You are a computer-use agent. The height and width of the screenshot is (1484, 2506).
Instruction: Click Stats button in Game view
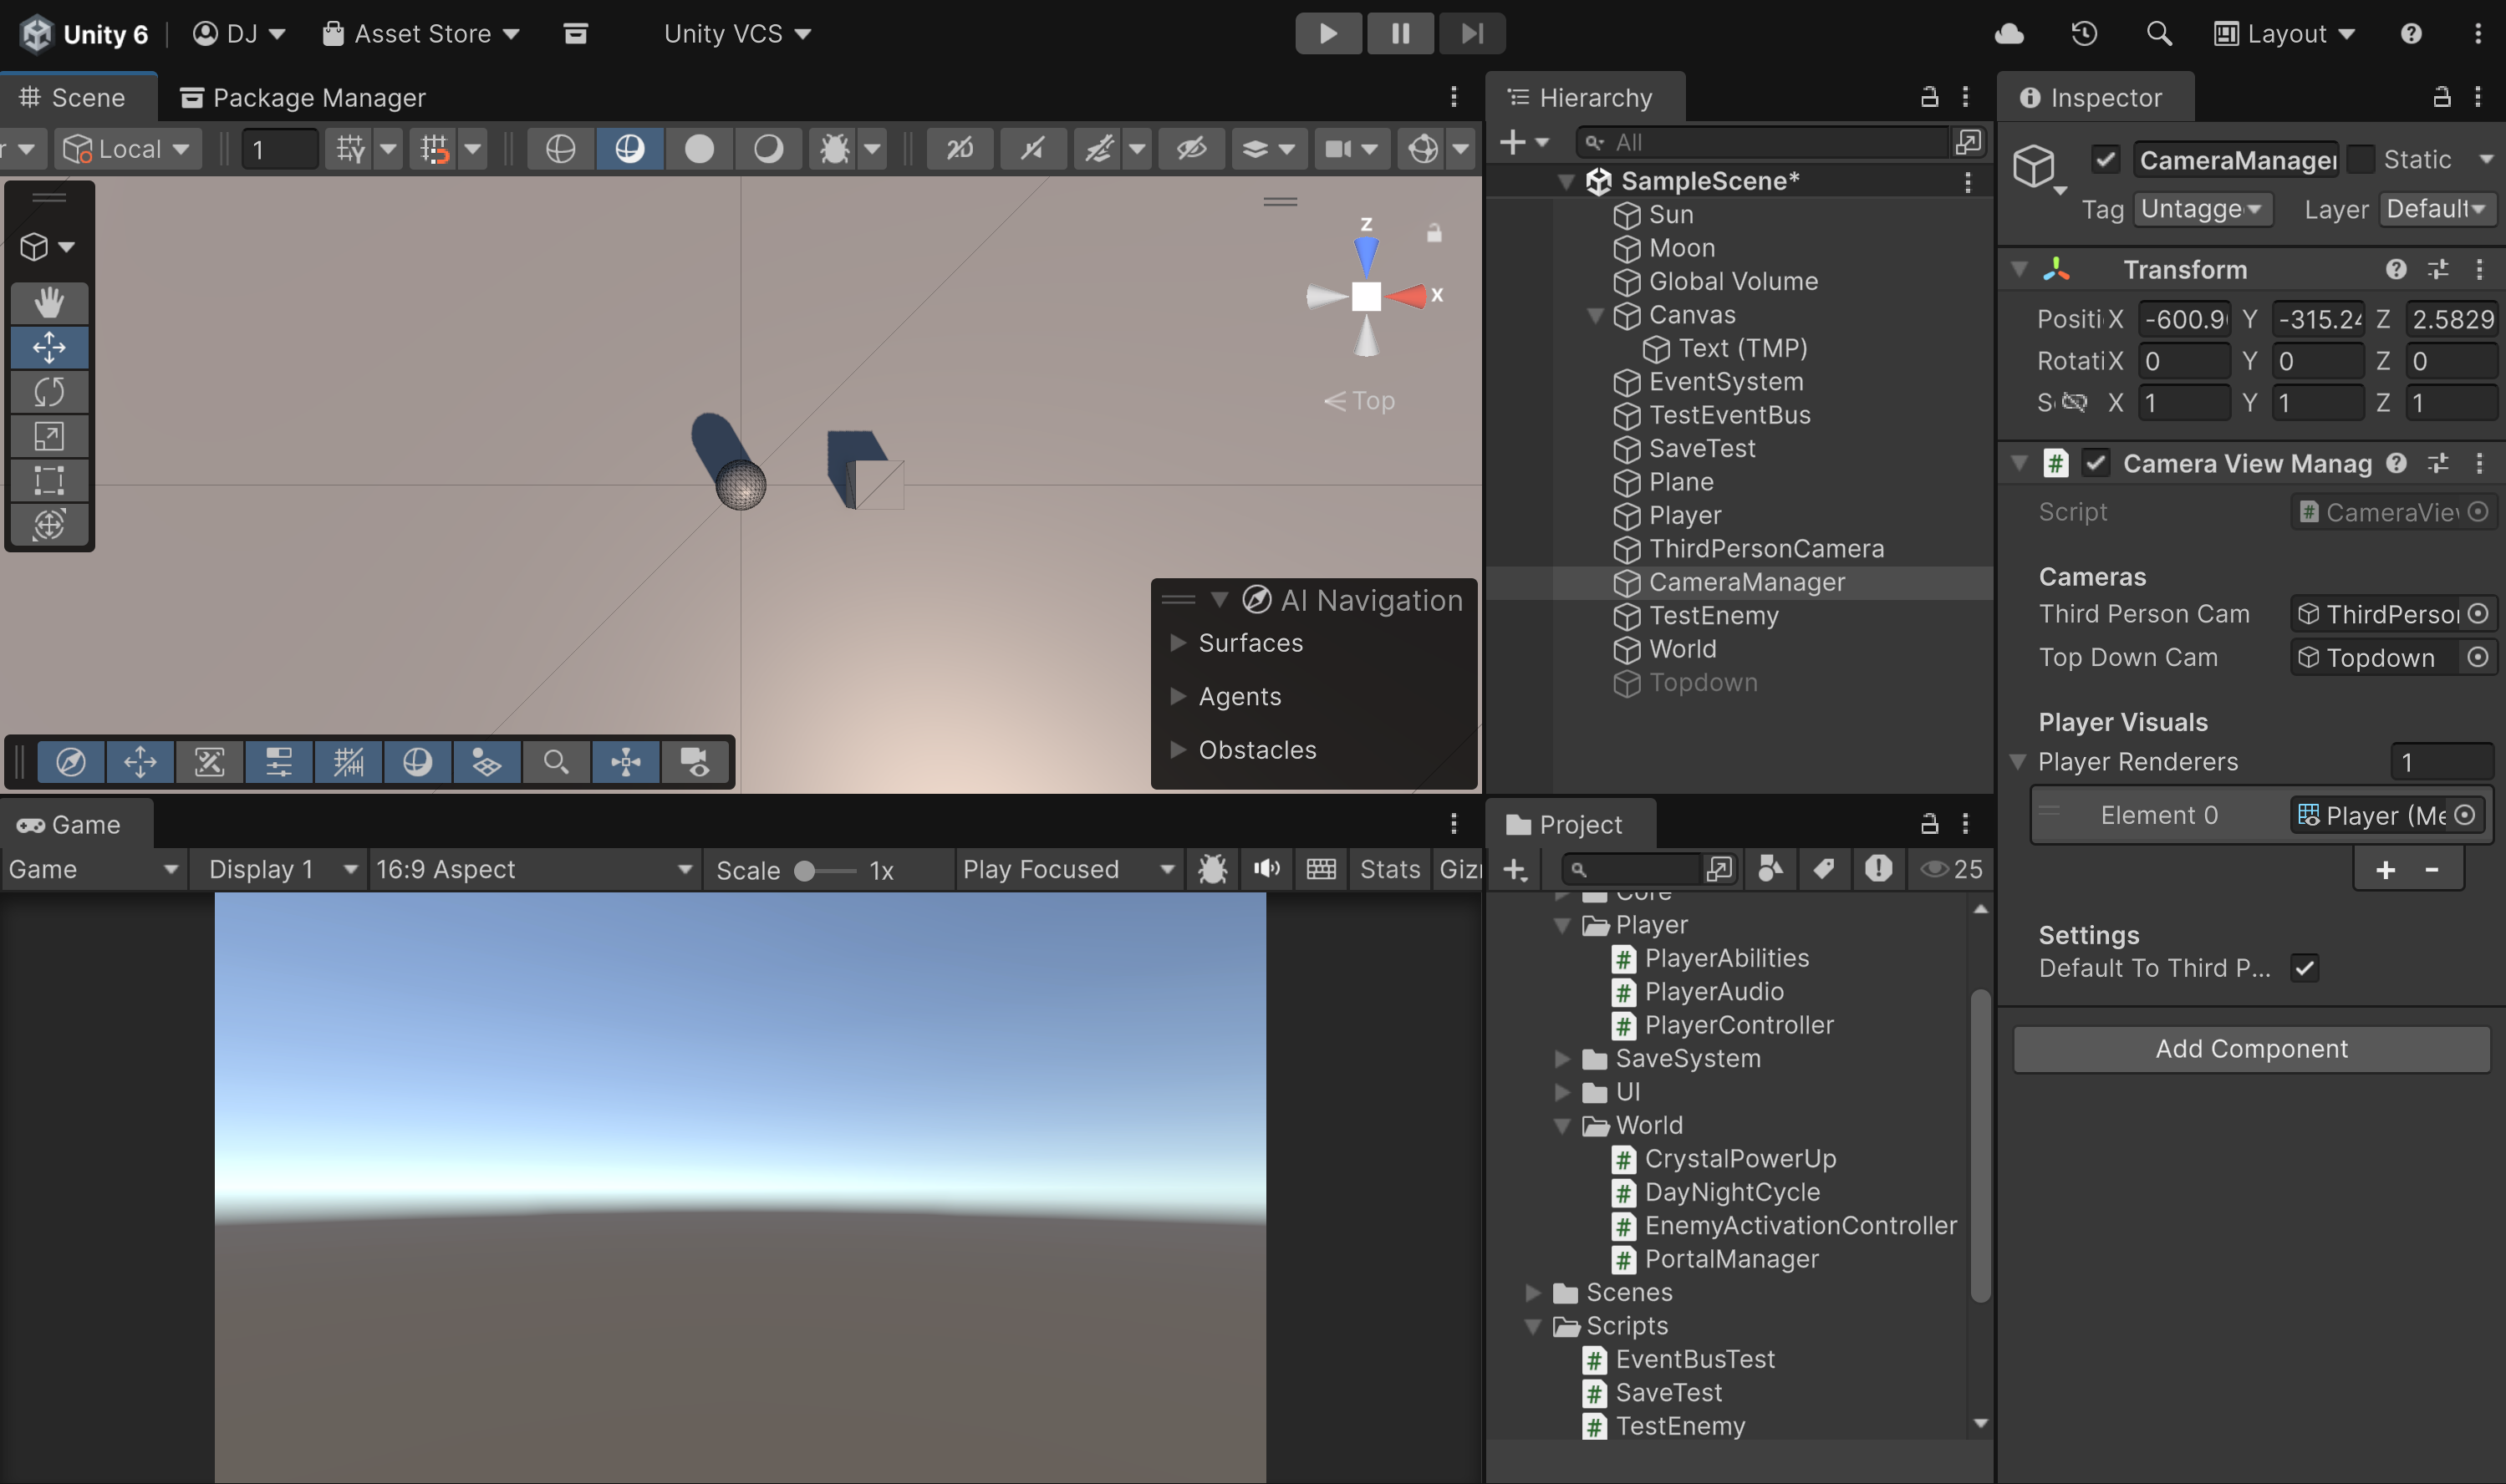1388,869
